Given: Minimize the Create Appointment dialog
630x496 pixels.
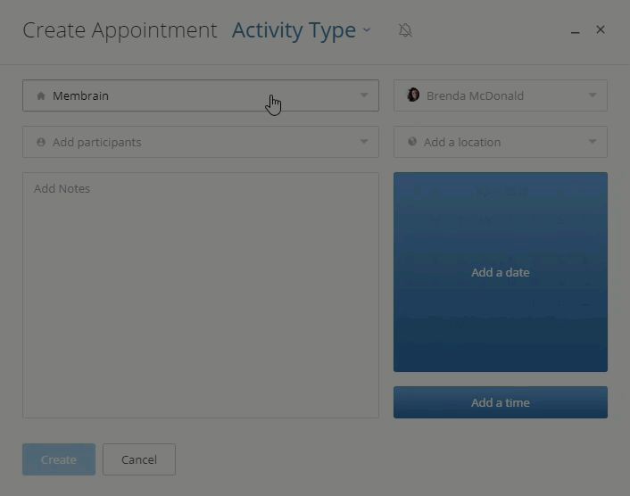Looking at the screenshot, I should click(575, 32).
